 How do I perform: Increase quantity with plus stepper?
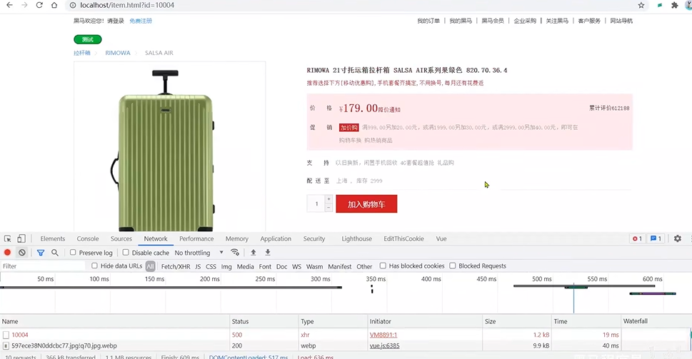click(x=329, y=199)
